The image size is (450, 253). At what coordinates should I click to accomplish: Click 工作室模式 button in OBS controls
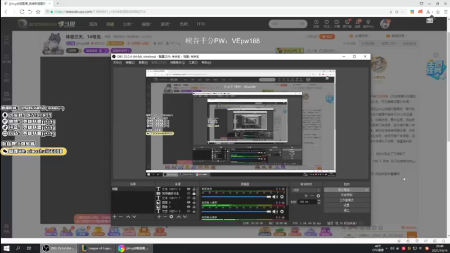[346, 200]
